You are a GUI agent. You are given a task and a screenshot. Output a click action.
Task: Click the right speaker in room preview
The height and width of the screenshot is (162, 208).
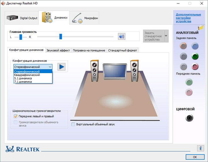point(134,71)
